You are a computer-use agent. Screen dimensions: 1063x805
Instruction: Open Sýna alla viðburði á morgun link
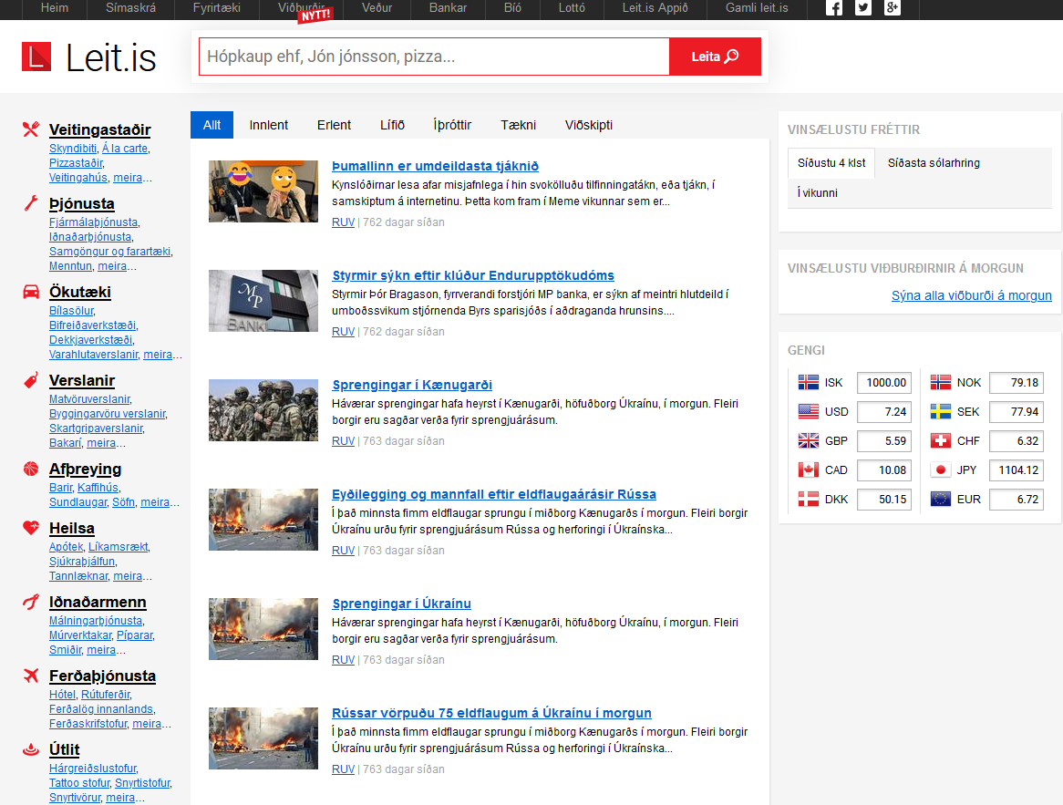(971, 295)
